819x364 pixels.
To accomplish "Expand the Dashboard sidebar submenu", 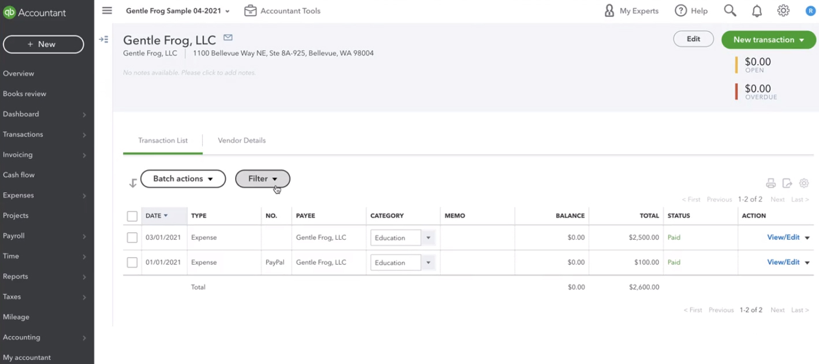I will [x=84, y=114].
